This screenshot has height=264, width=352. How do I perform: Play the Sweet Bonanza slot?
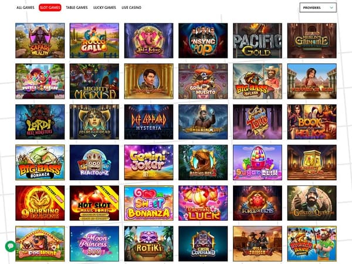click(148, 203)
